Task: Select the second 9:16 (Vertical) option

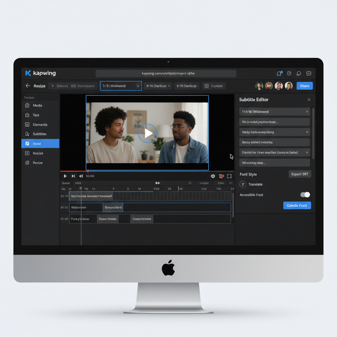Action: point(187,86)
